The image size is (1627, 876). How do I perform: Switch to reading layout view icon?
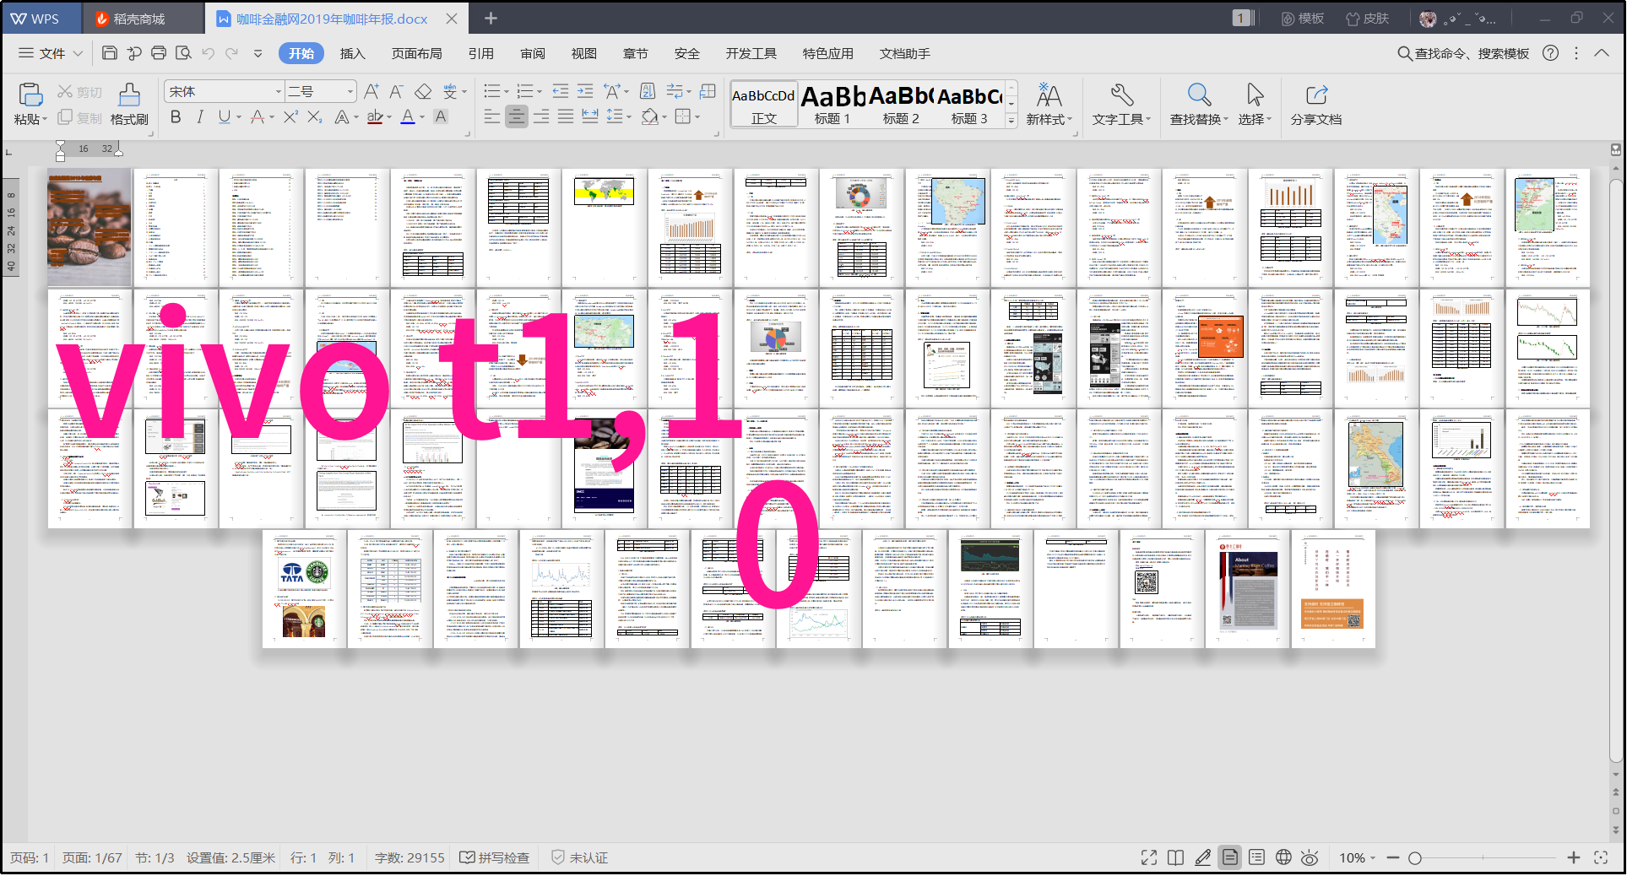click(1176, 857)
